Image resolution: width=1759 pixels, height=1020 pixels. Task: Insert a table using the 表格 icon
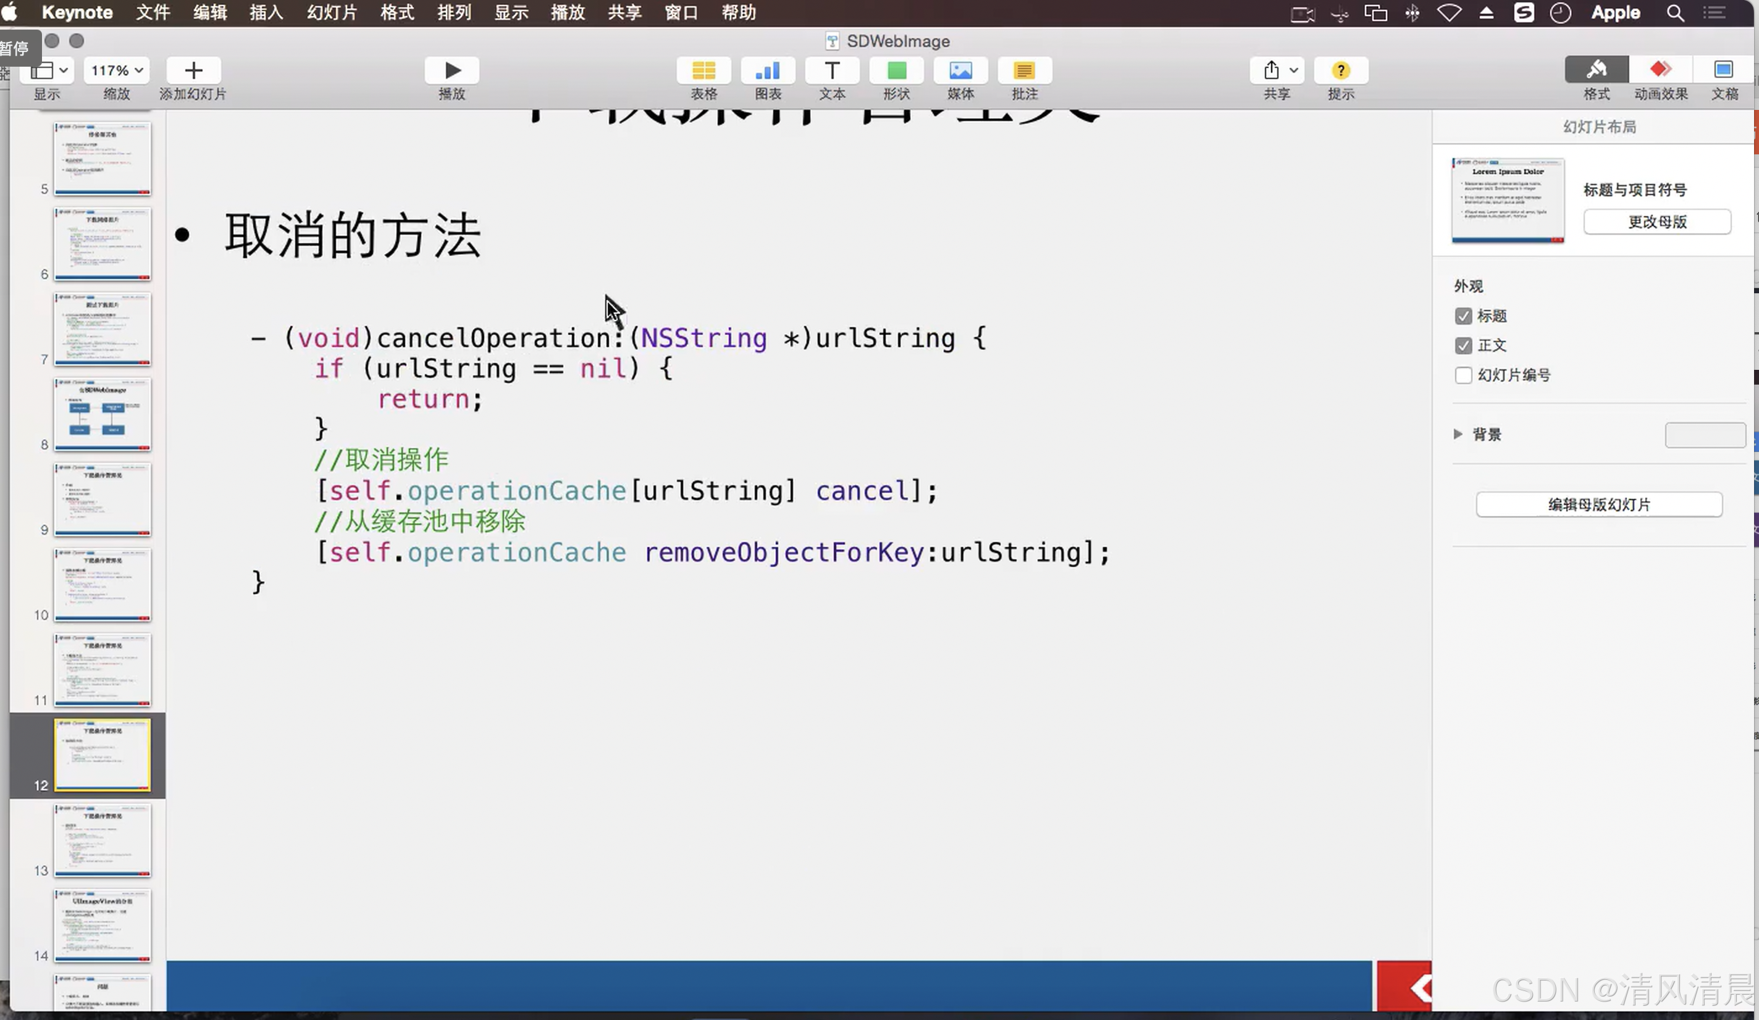[703, 70]
